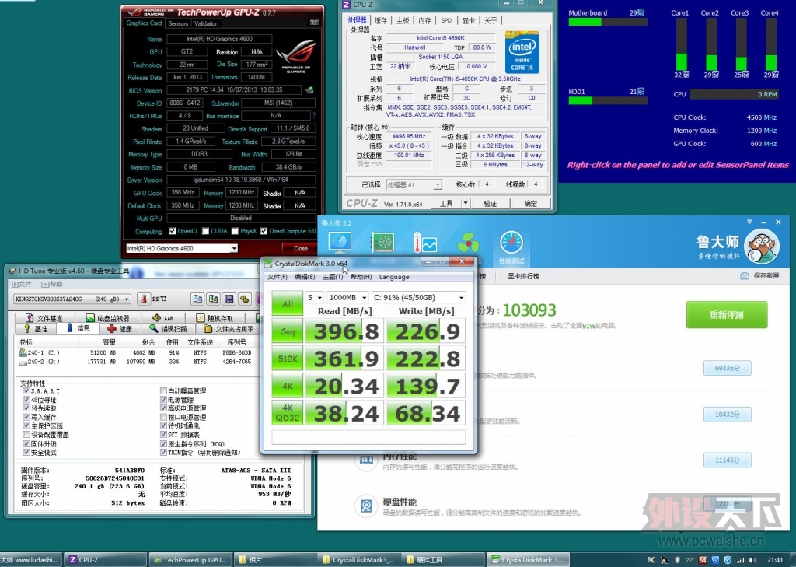This screenshot has height=567, width=796.
Task: Click the GPU-Z bus interface question mark
Action: [x=314, y=116]
